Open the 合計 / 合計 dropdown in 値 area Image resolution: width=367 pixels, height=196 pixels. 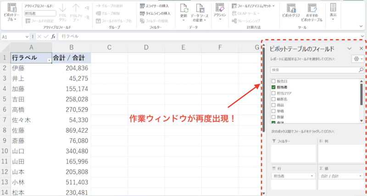click(361, 176)
